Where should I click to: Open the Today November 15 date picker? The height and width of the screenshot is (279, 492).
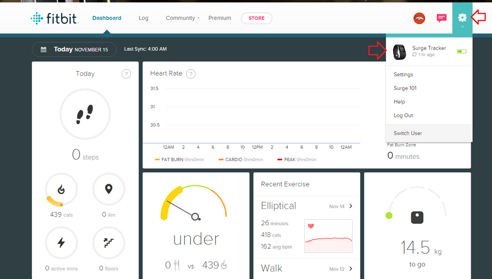click(x=74, y=49)
